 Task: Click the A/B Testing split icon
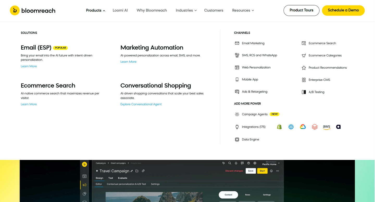click(x=304, y=92)
